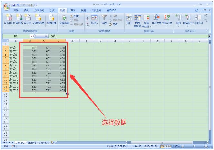Expand the From Other Sources (自其他来源) dropdown
This screenshot has height=150, width=214.
[x=38, y=26]
